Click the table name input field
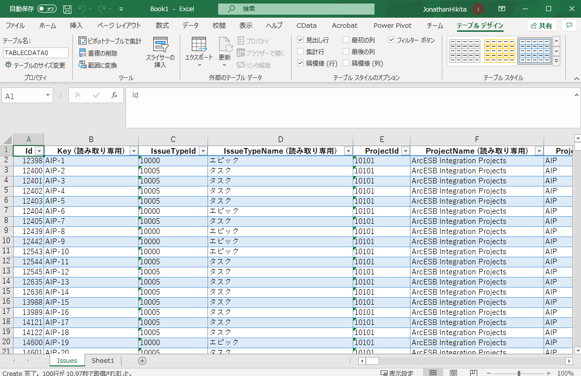Screen dimensions: 581x376 35,53
